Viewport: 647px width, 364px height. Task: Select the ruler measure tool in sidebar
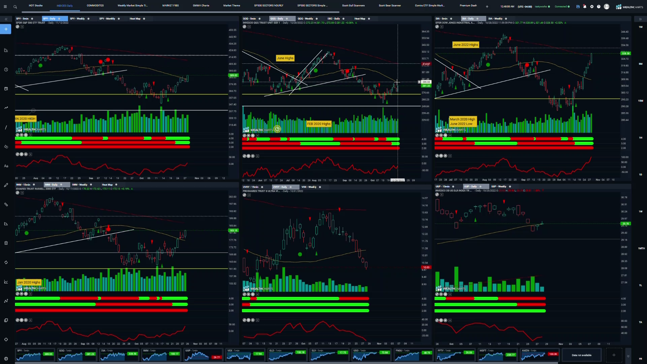tap(6, 204)
